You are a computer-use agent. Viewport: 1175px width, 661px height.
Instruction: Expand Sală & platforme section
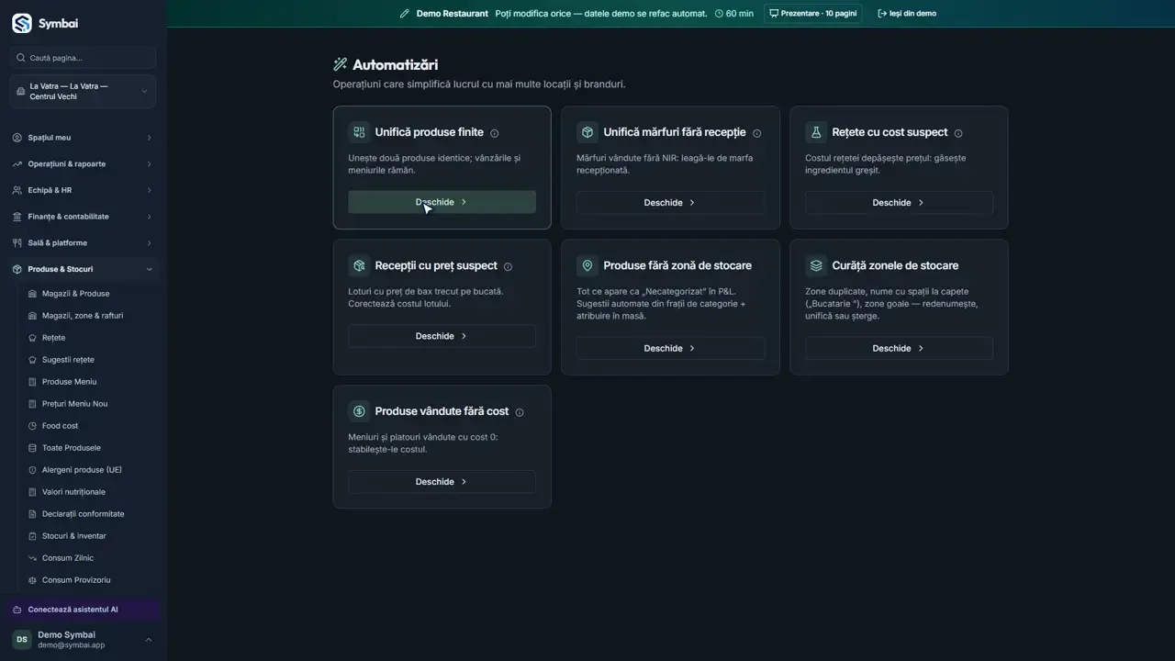83,243
